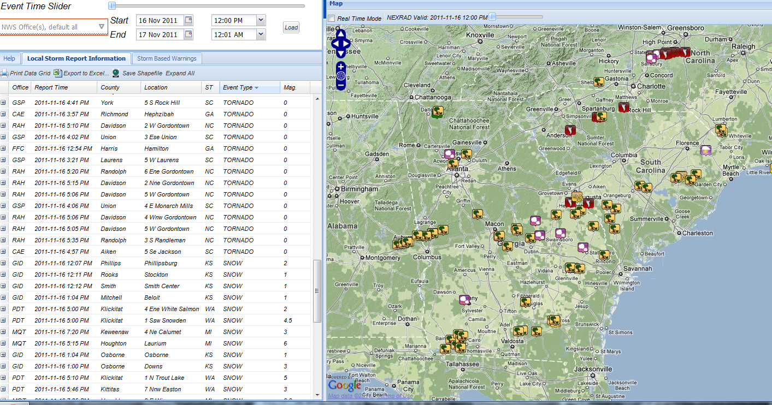Click the "Keweenaw" county cell
This screenshot has height=405, width=772.
coord(119,332)
